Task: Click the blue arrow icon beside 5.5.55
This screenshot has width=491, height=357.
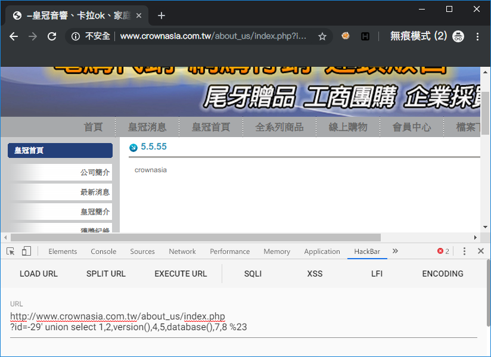Action: pos(133,147)
